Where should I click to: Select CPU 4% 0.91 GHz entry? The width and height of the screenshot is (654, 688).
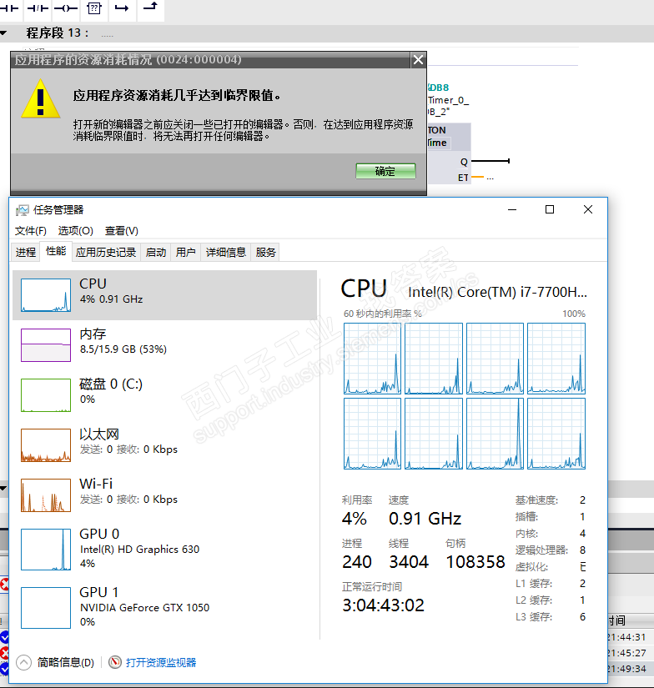[x=164, y=295]
